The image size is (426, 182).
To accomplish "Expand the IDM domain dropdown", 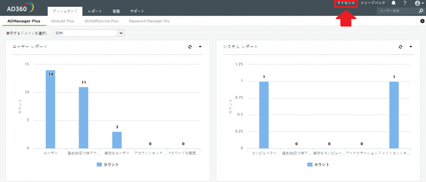I will coord(121,32).
